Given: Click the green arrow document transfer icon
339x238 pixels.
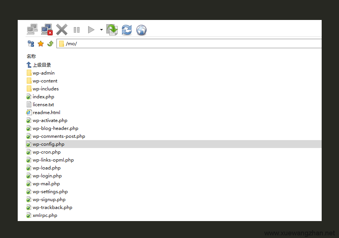Looking at the screenshot, I should (x=112, y=30).
